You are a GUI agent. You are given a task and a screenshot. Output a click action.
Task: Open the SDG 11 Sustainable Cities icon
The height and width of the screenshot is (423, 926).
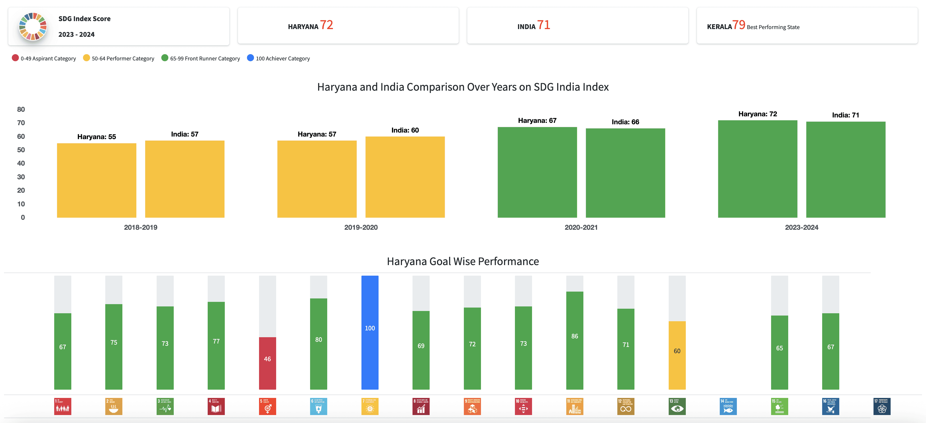[575, 406]
